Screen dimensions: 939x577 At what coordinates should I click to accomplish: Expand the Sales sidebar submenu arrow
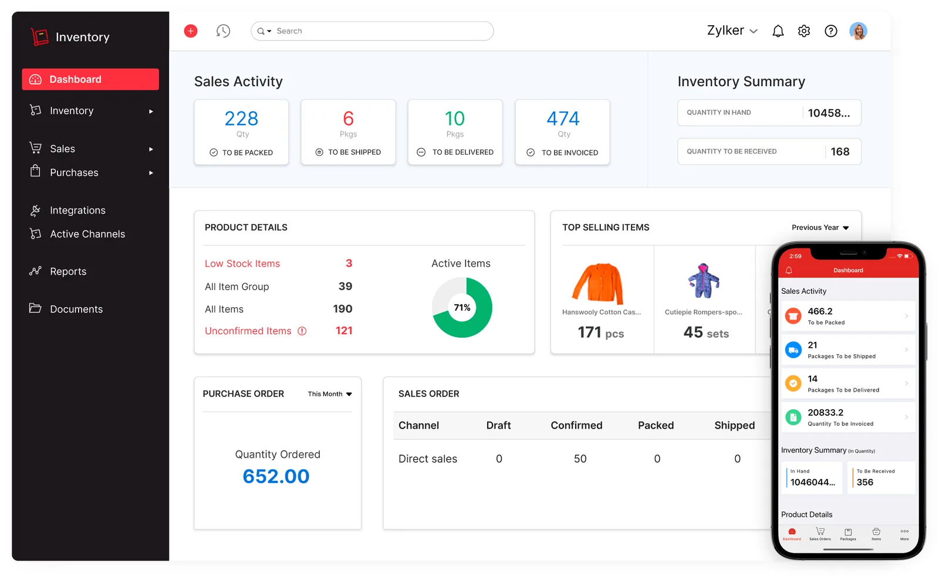(151, 149)
